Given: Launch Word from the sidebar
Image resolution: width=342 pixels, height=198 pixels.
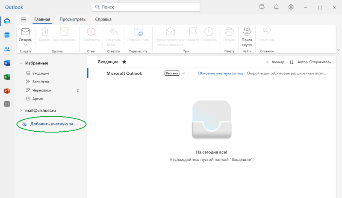Looking at the screenshot, I should tap(7, 63).
